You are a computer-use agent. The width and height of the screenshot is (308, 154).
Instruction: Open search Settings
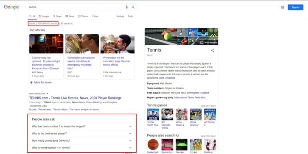120,16
